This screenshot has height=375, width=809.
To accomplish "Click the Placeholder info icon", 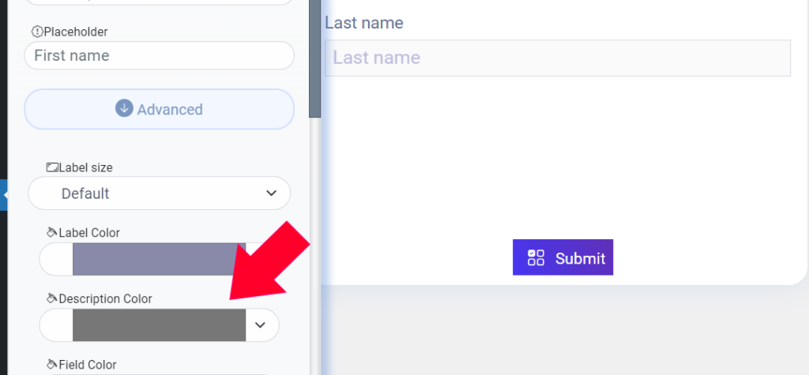I will click(37, 32).
